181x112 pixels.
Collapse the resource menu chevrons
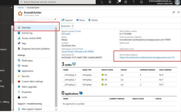pyautogui.click(x=55, y=19)
